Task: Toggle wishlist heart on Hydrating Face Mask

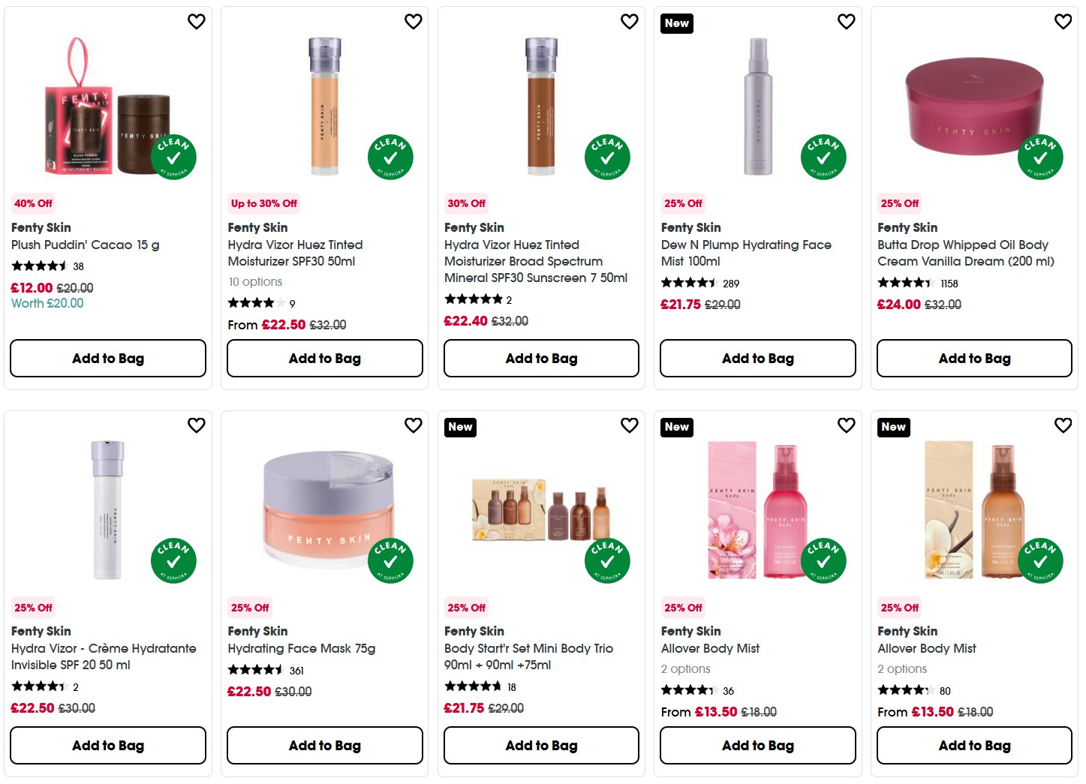Action: 413,425
